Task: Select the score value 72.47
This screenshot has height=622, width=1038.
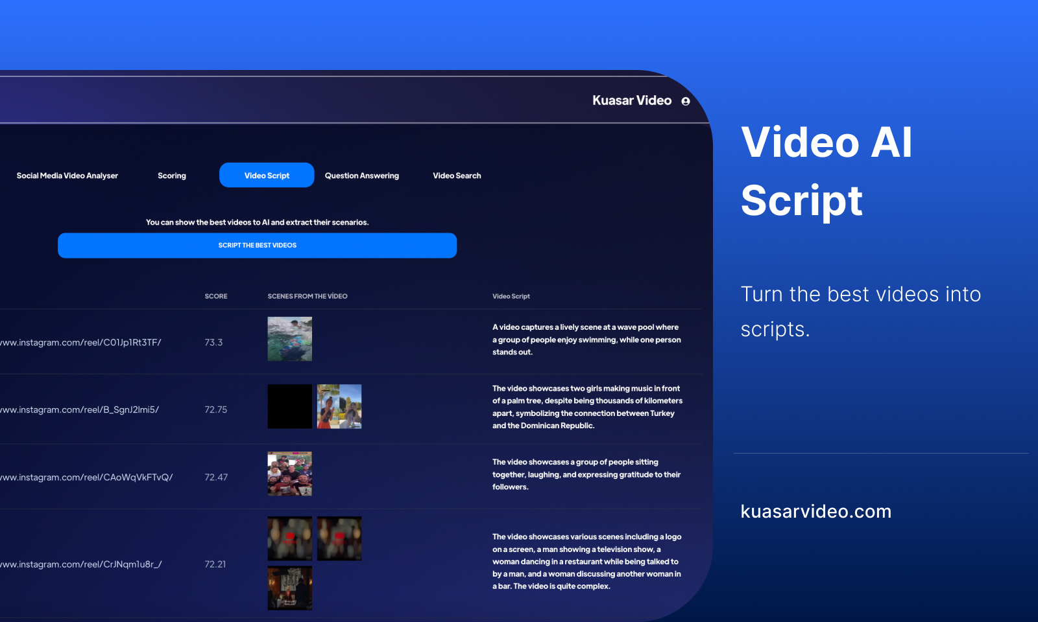Action: 216,478
